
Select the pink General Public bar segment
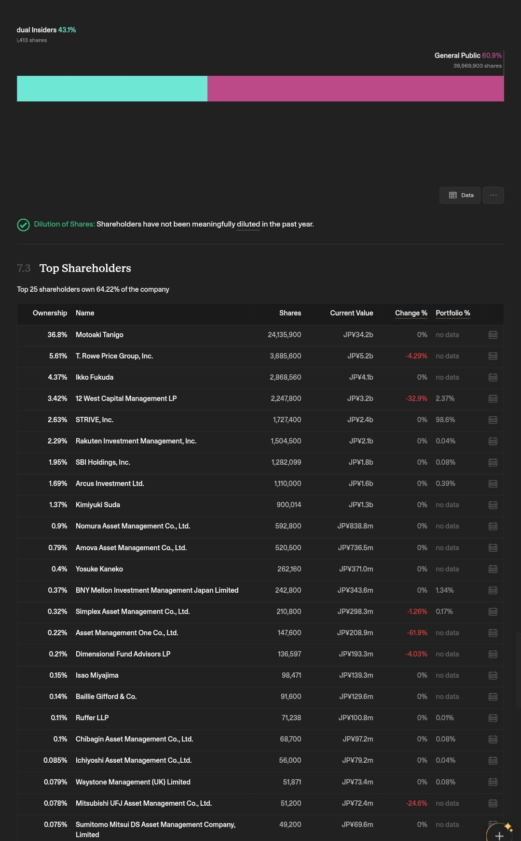356,88
